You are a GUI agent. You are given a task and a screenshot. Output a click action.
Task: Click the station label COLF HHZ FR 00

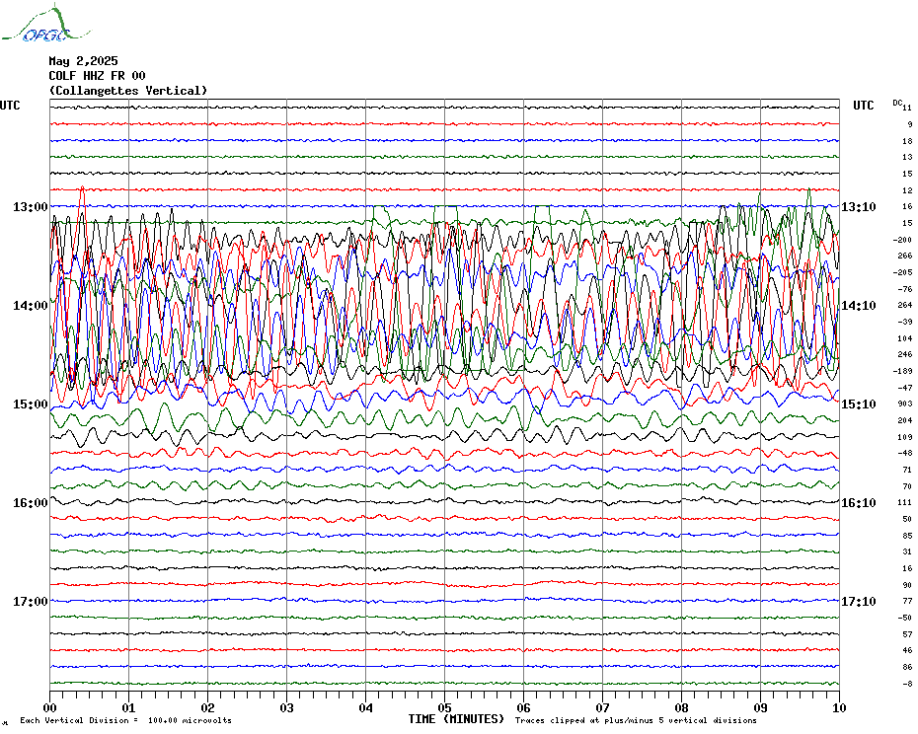[x=97, y=76]
